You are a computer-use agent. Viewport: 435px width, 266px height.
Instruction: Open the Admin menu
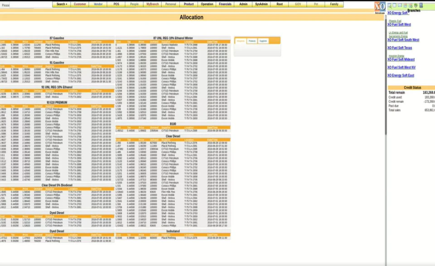pyautogui.click(x=243, y=4)
